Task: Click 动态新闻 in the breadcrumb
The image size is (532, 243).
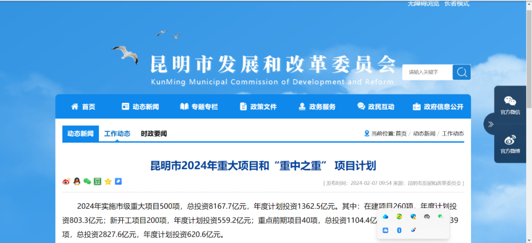Action: (424, 133)
